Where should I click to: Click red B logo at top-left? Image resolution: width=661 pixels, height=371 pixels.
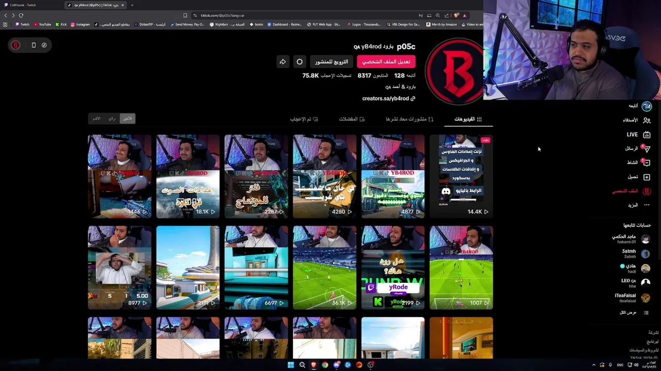pos(15,45)
